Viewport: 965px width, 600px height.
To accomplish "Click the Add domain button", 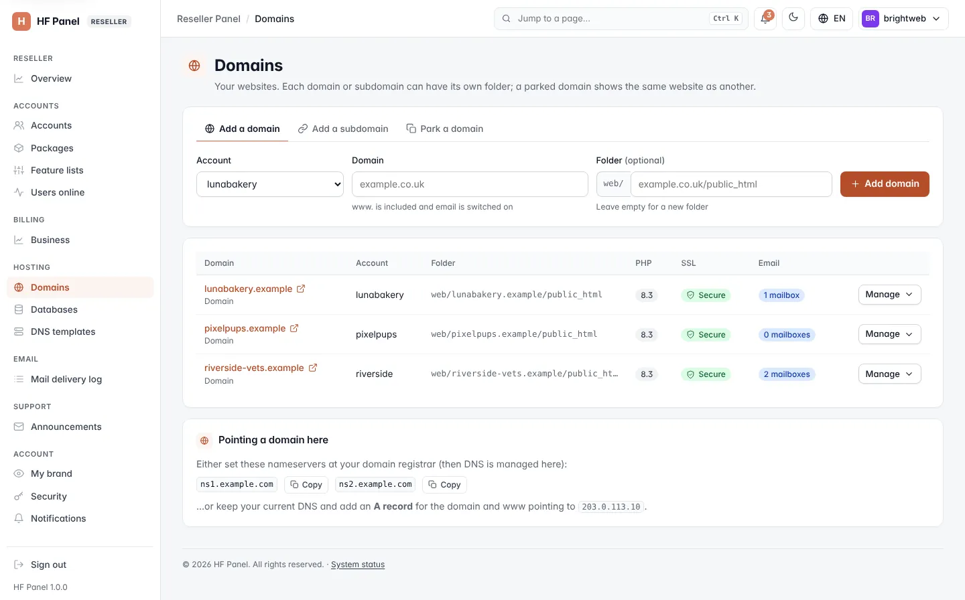I will [x=885, y=184].
